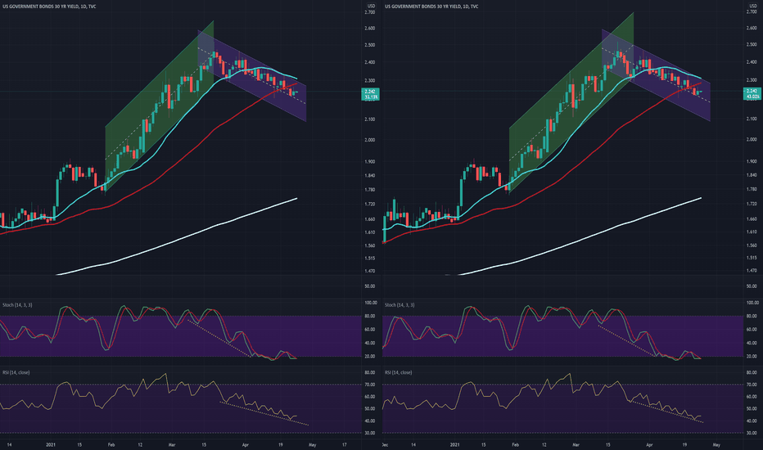Select the dotted trendline on right Stoch pane
The width and height of the screenshot is (763, 450).
(627, 340)
